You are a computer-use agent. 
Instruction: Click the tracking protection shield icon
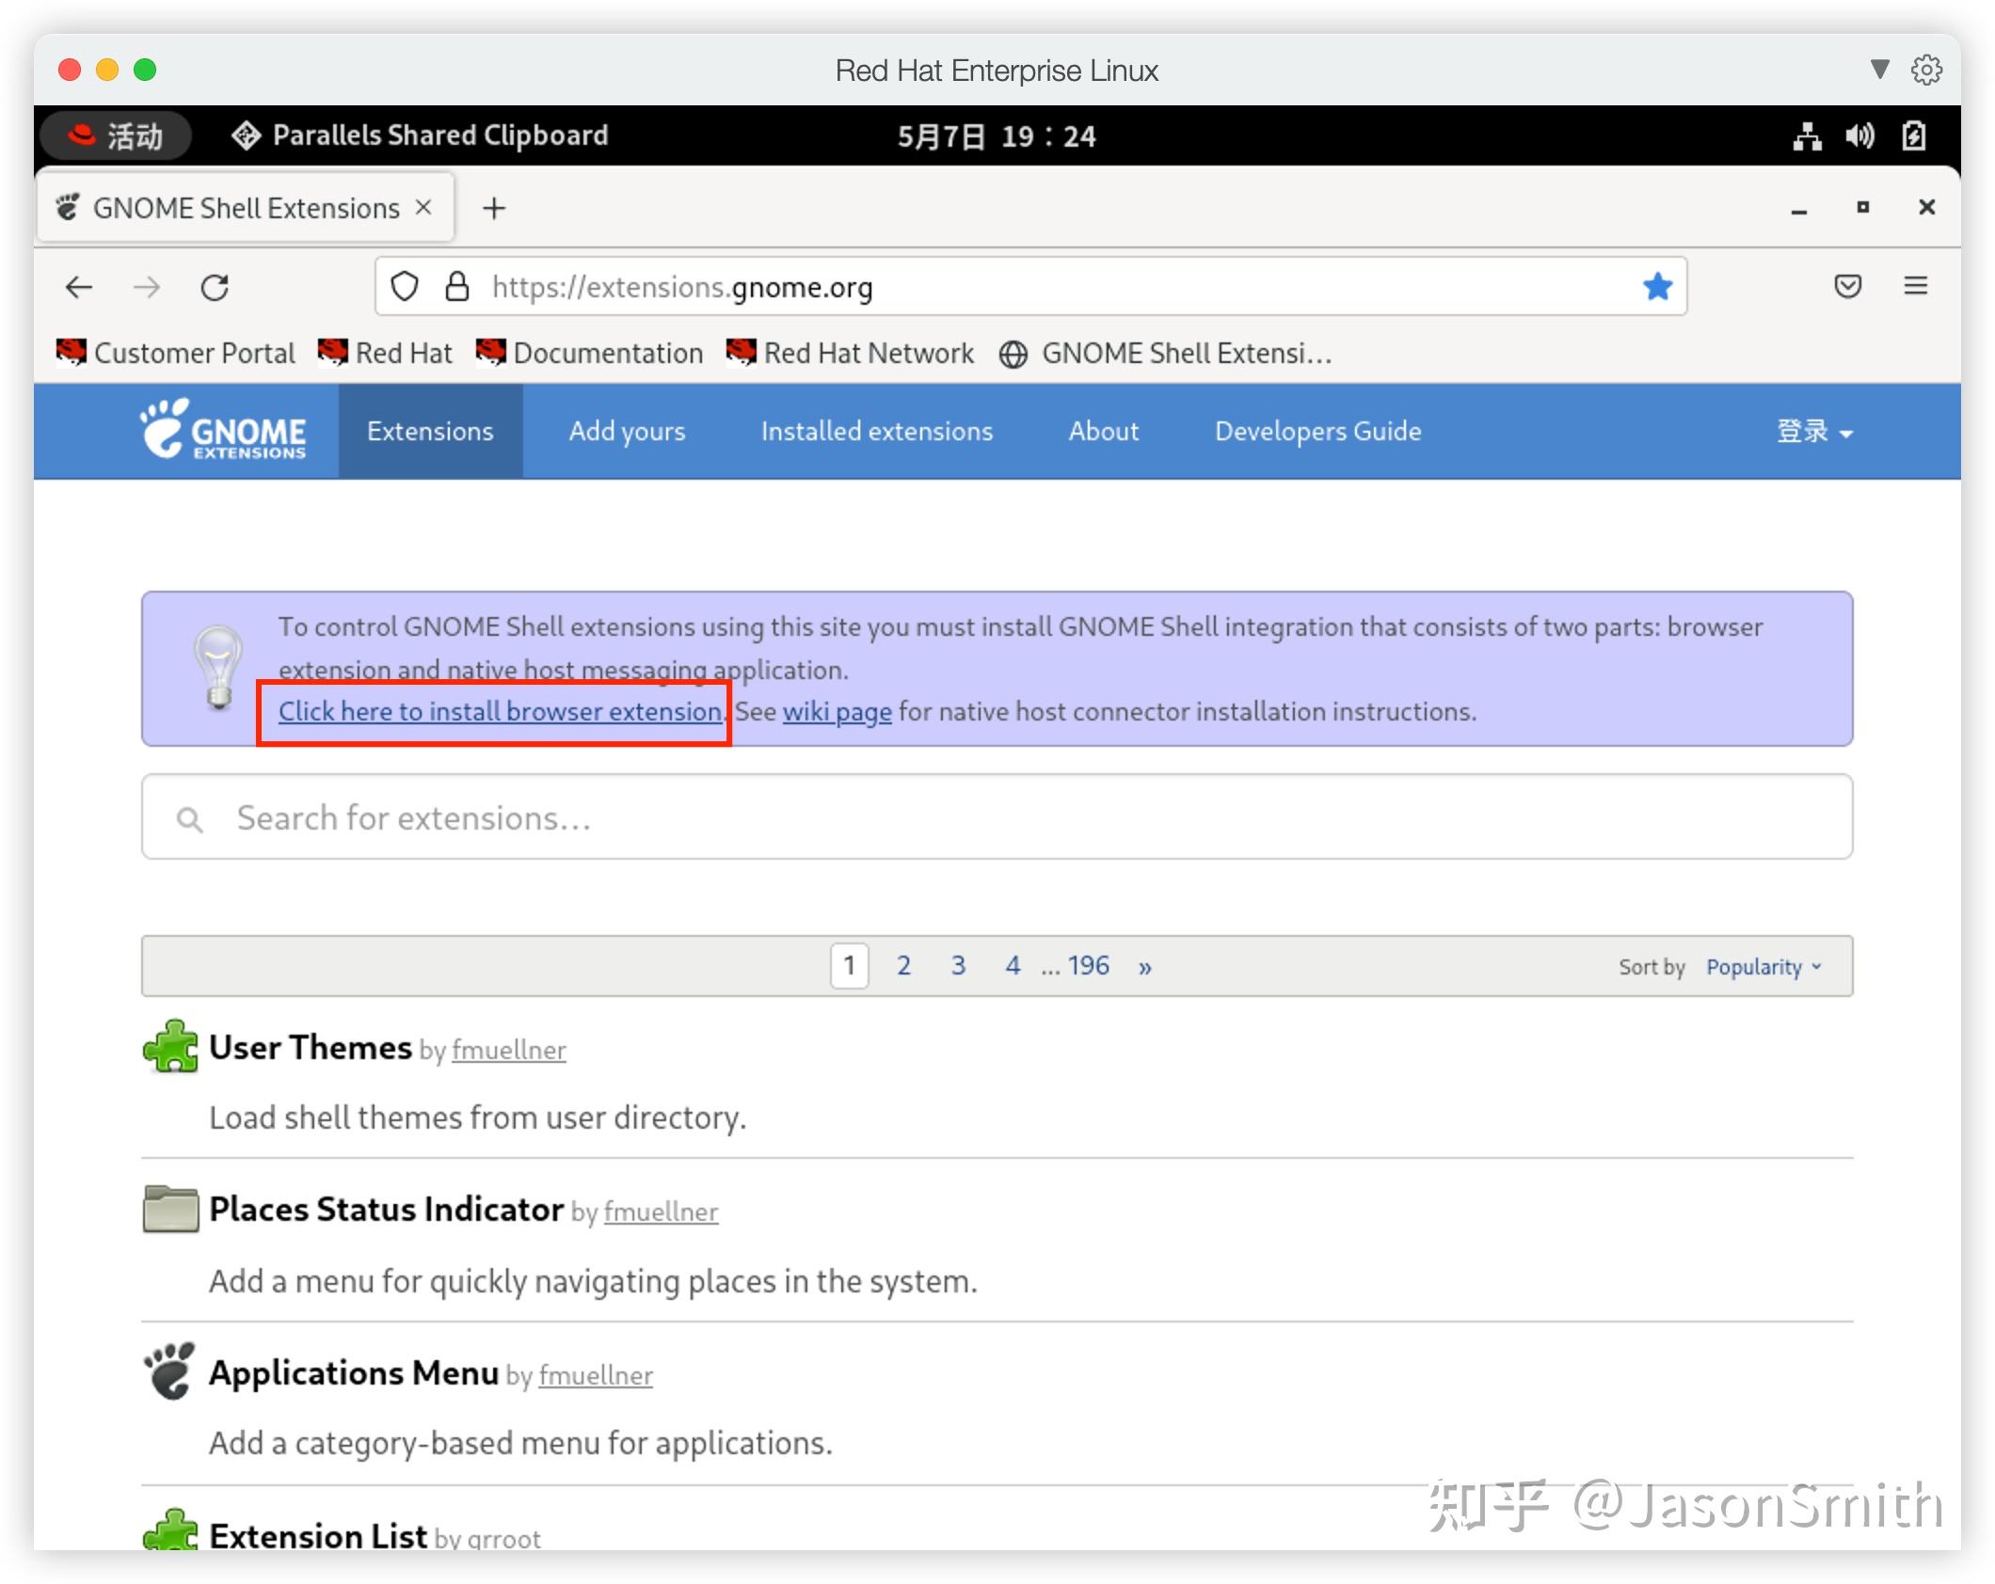click(405, 287)
